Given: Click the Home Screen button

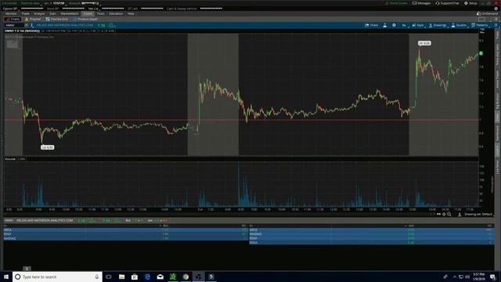Looking at the screenshot, I should (x=396, y=3).
